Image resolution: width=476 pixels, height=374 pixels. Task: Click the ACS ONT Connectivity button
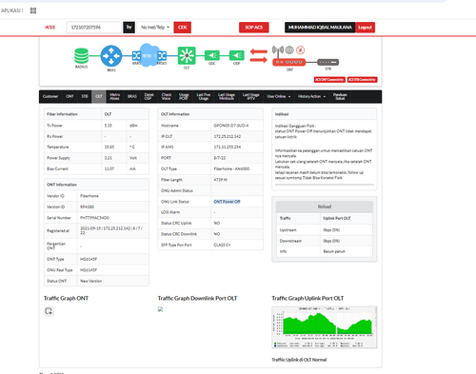click(x=329, y=80)
